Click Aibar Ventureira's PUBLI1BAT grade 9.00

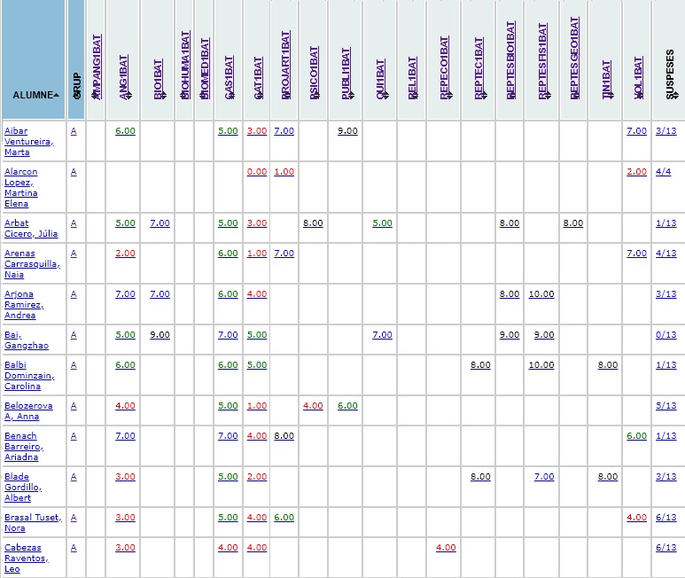click(x=347, y=131)
